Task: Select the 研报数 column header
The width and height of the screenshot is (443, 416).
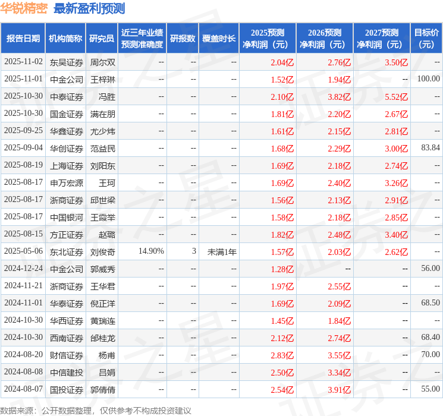Action: pos(183,39)
